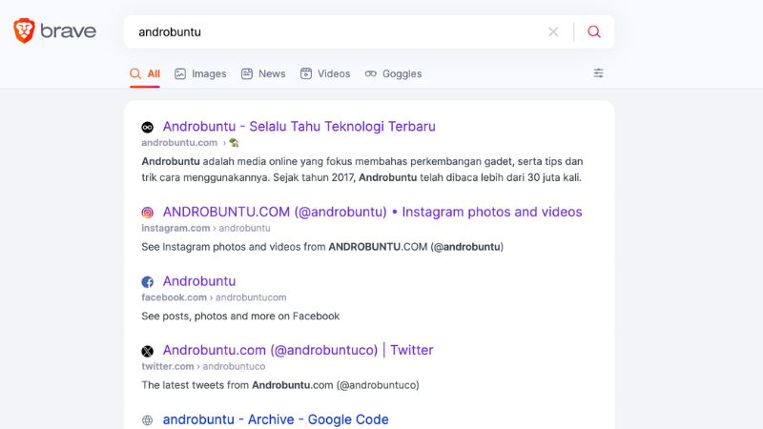
Task: Open the ANDROBUNTU.COM Instagram result
Action: (372, 212)
